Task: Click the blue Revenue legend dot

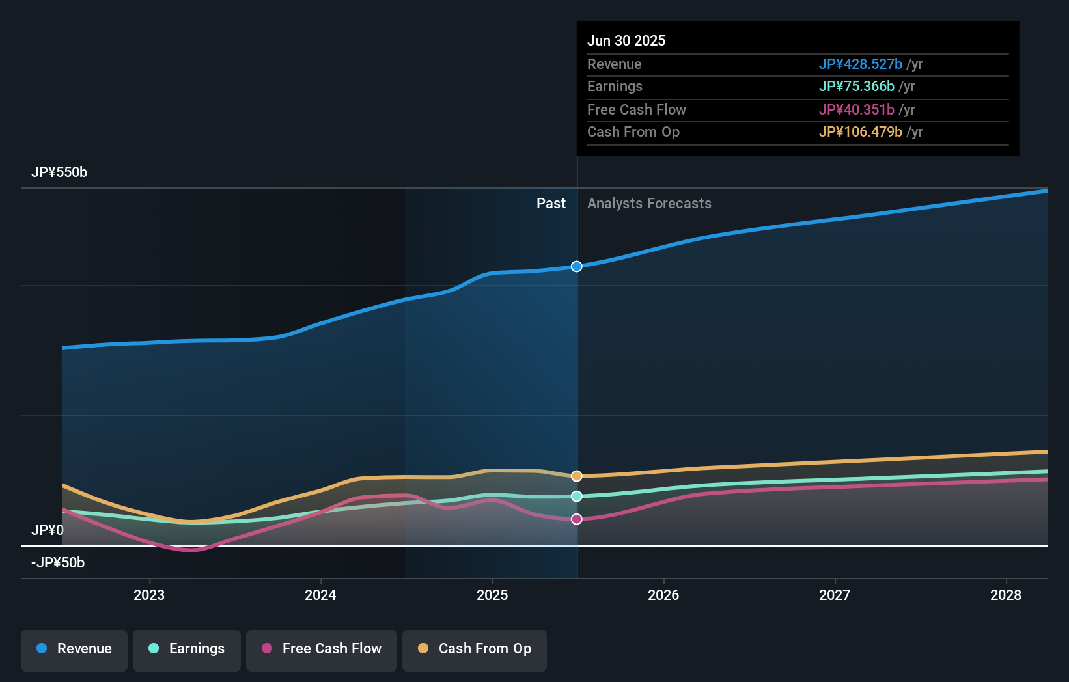Action: (x=41, y=649)
